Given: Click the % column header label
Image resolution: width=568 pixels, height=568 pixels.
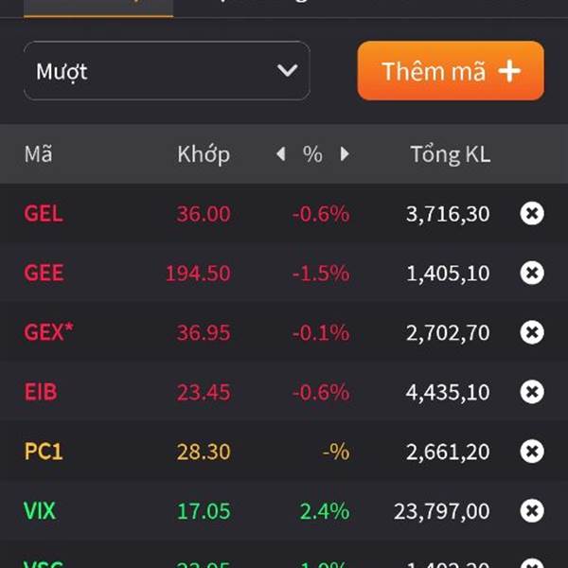Looking at the screenshot, I should point(312,154).
